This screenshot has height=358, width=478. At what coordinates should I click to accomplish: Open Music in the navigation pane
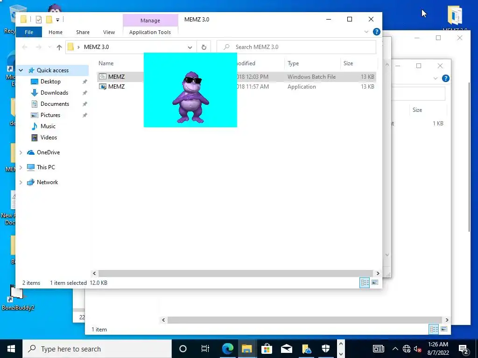coord(48,126)
